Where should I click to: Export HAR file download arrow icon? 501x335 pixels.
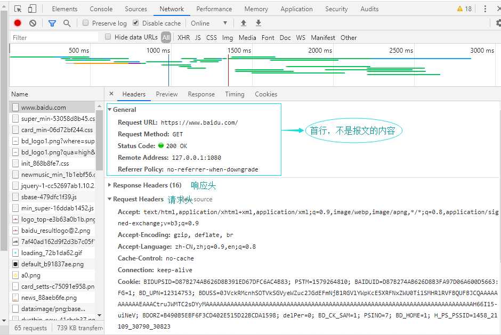click(258, 23)
